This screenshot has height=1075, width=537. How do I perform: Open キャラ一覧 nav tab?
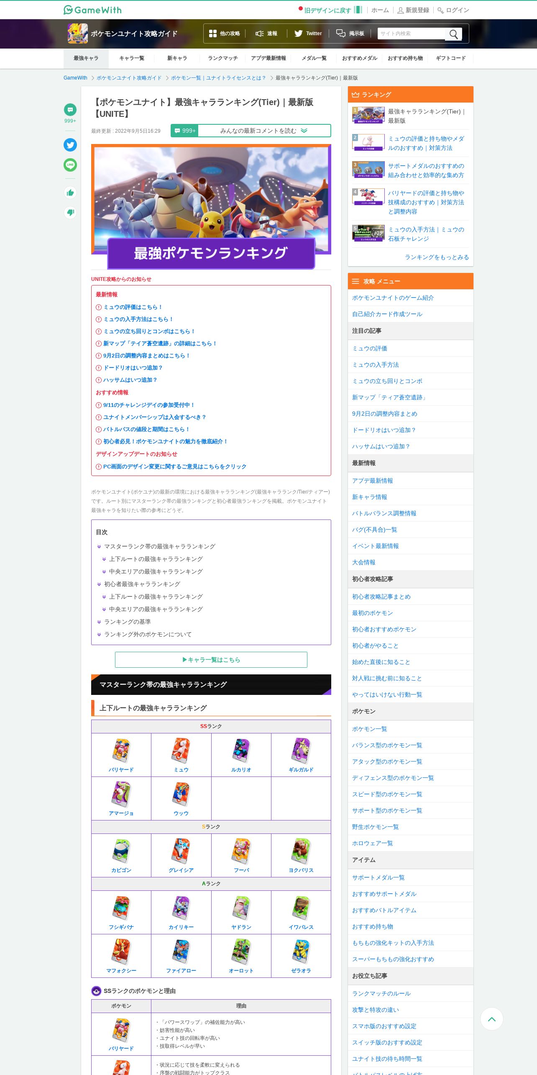(x=132, y=58)
